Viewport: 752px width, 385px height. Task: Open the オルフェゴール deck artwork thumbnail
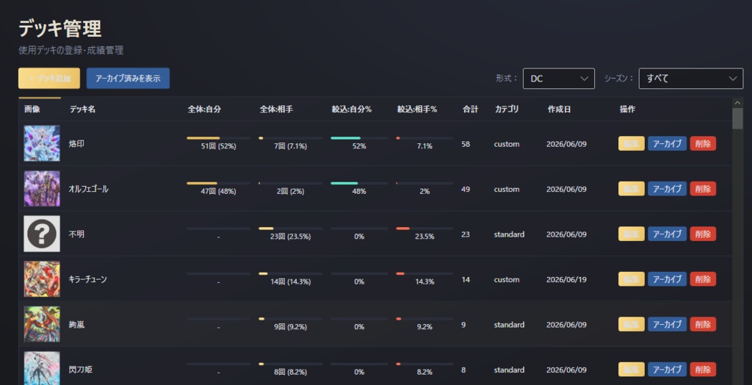click(42, 188)
